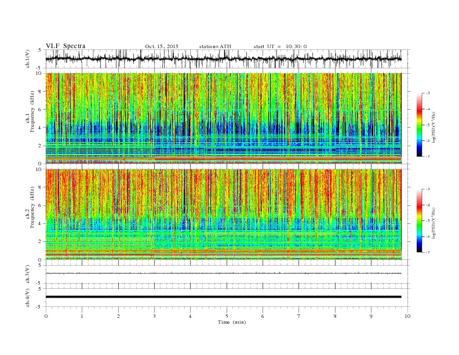Click the '-3' label on upper color bar

pos(428,93)
